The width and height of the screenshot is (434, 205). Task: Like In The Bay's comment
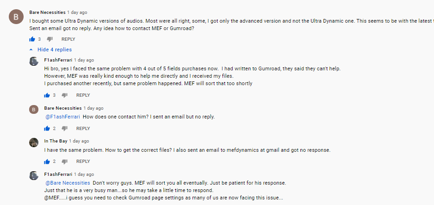tap(47, 162)
